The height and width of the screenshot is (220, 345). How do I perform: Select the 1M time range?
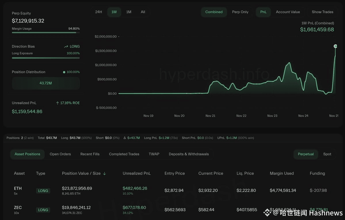pos(129,12)
